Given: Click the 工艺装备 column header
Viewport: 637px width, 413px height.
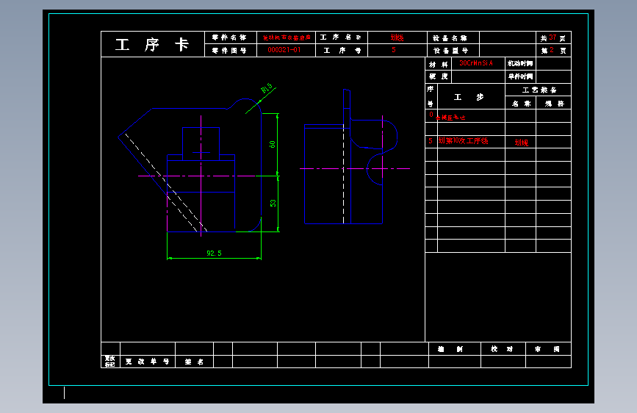Looking at the screenshot, I should point(539,90).
